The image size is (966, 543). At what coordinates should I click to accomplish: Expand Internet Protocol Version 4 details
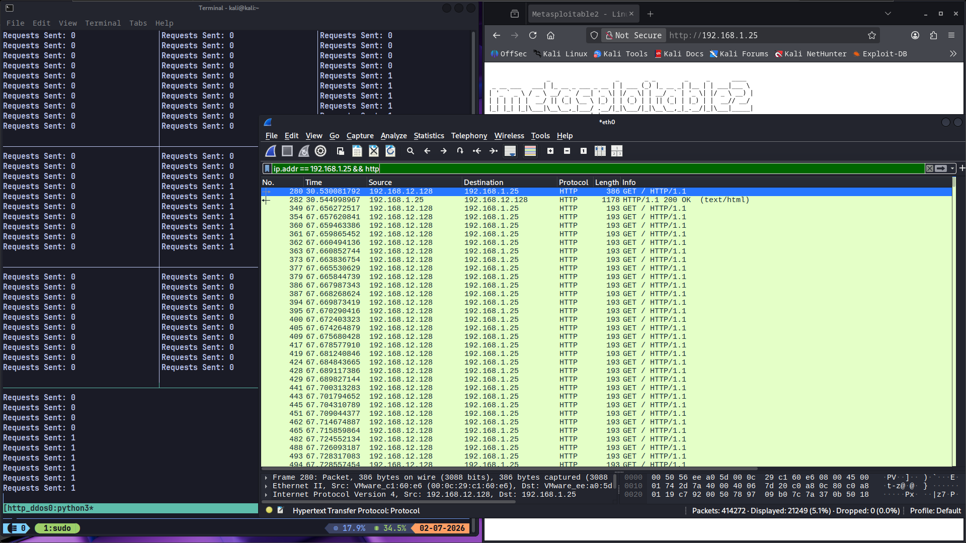point(266,495)
